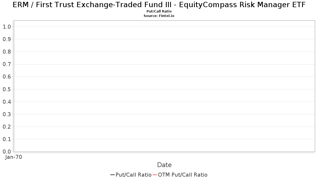Click the chart title mentioning ERM ETF
318x179 pixels.
(x=159, y=5)
